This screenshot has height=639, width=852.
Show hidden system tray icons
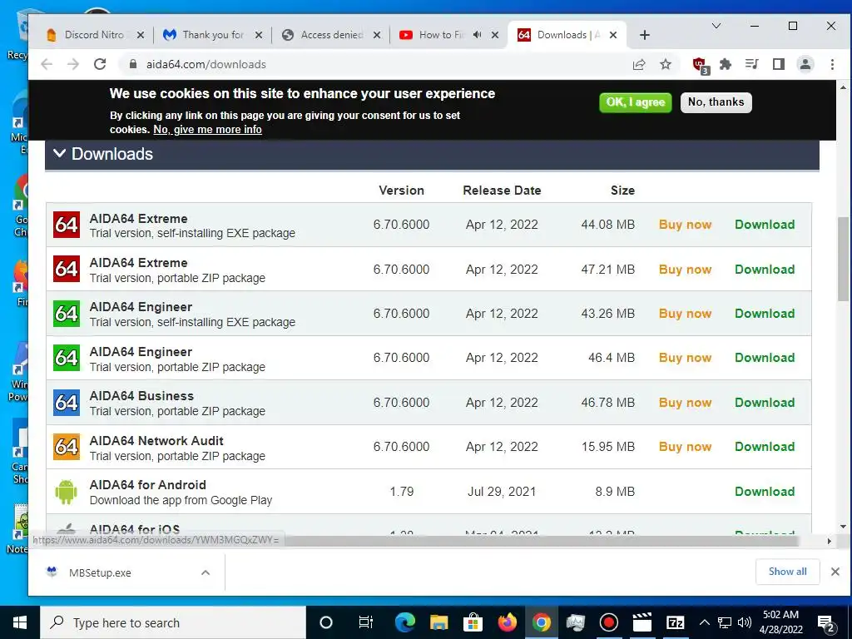(704, 622)
